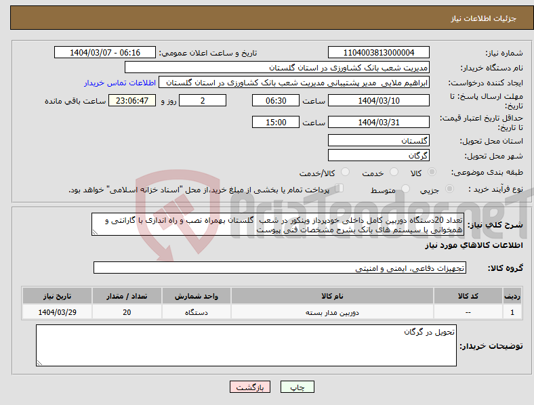Click the تعداد / مقدار column header

click(127, 296)
